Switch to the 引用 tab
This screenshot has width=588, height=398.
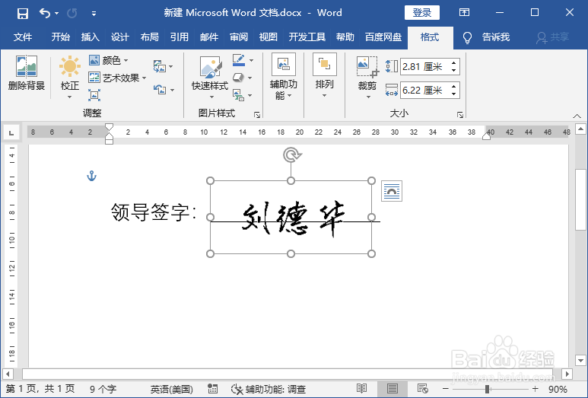180,37
